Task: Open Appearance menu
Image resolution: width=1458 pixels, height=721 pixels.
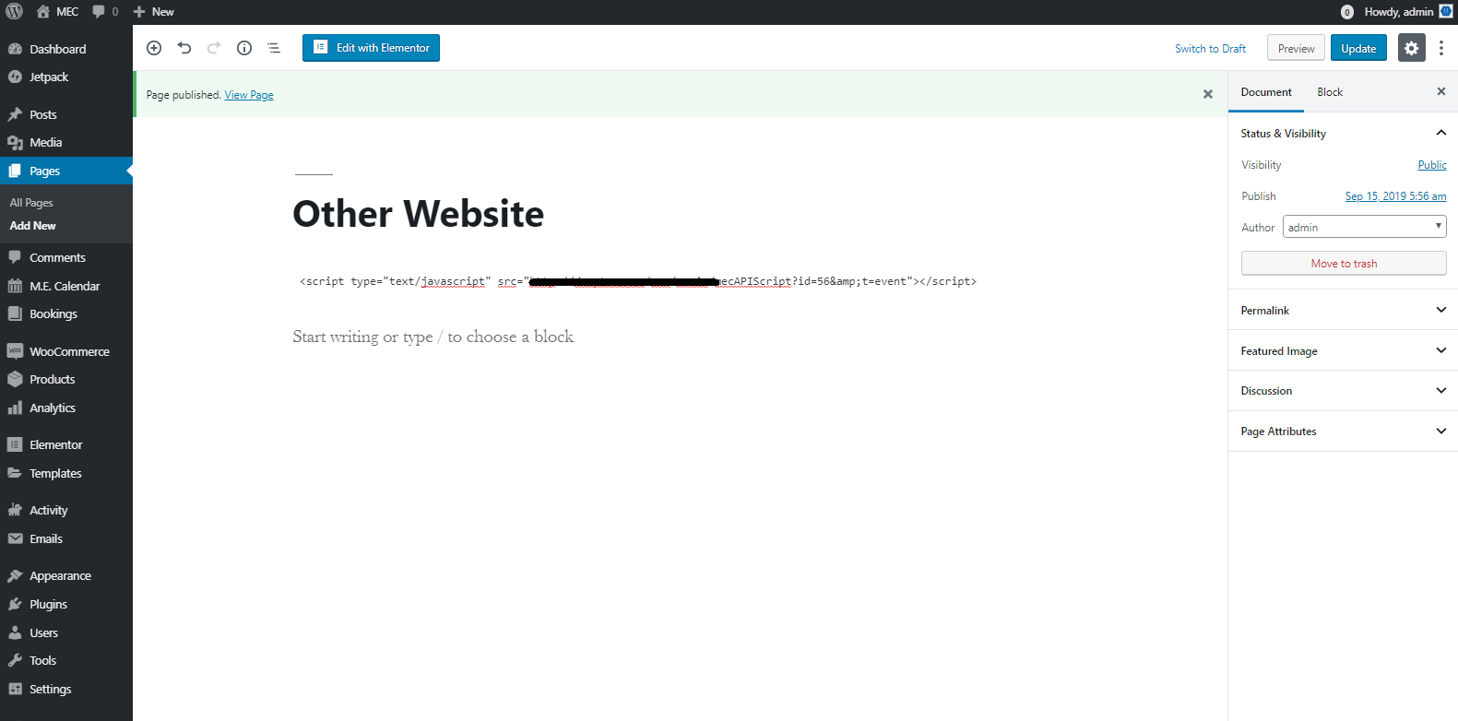Action: (66, 576)
